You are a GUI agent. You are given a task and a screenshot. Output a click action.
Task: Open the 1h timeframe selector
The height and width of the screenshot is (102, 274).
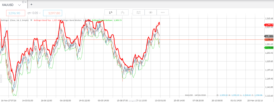(110, 12)
